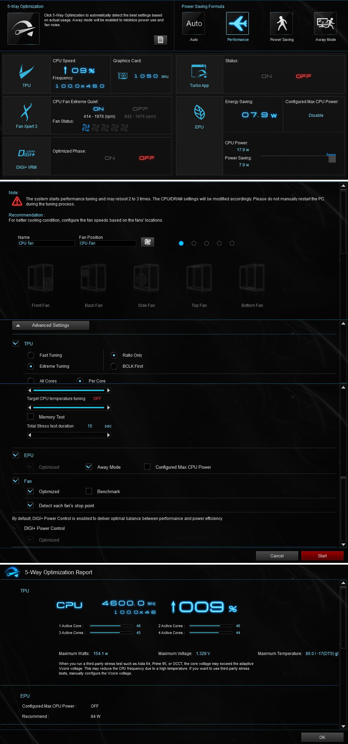Click right arrow of stress test duration slider
The image size is (348, 744).
pyautogui.click(x=109, y=435)
